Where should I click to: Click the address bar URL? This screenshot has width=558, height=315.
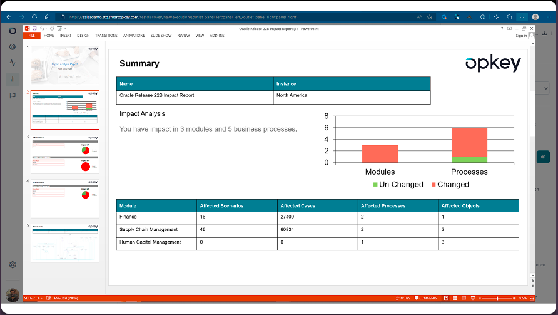183,17
